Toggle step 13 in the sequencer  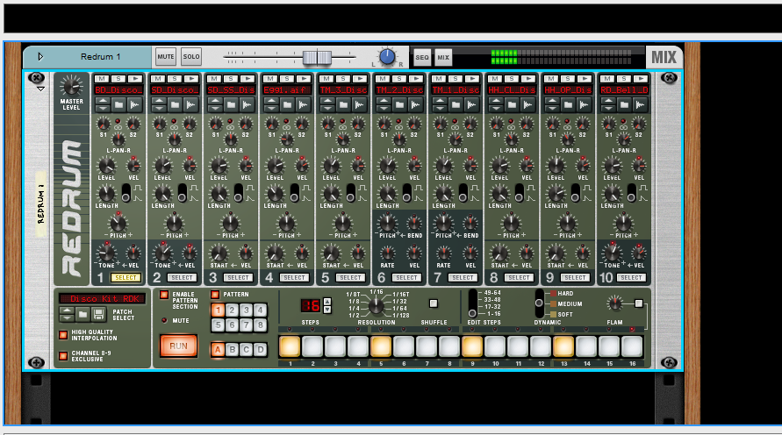coord(563,346)
